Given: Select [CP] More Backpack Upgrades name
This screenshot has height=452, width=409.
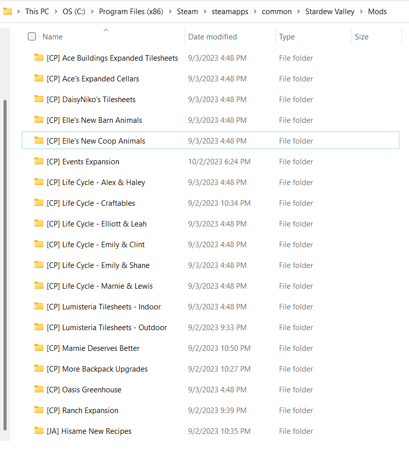Looking at the screenshot, I should [x=97, y=369].
